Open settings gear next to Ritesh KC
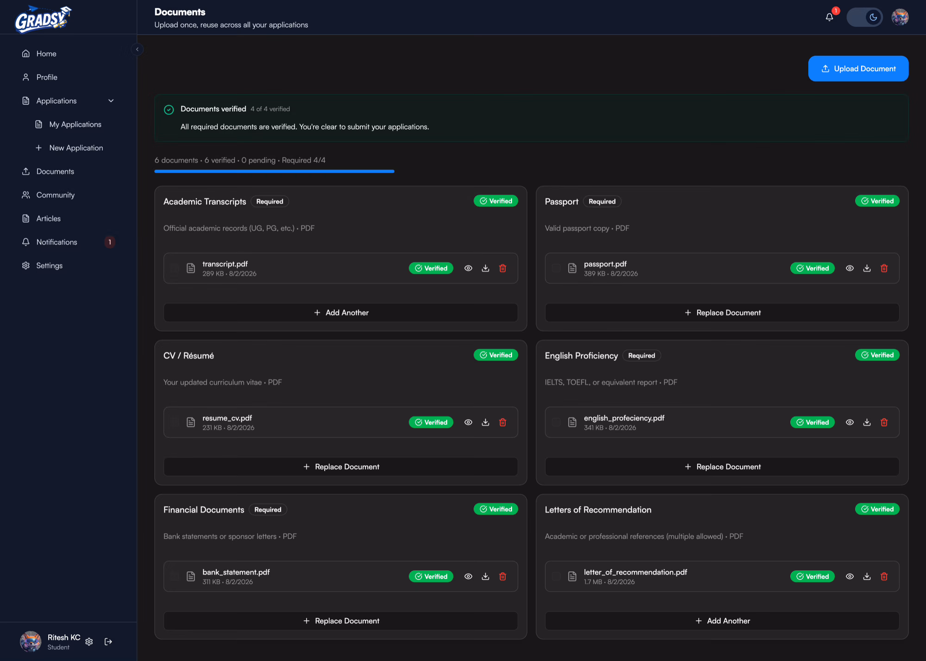The height and width of the screenshot is (661, 926). pyautogui.click(x=89, y=642)
